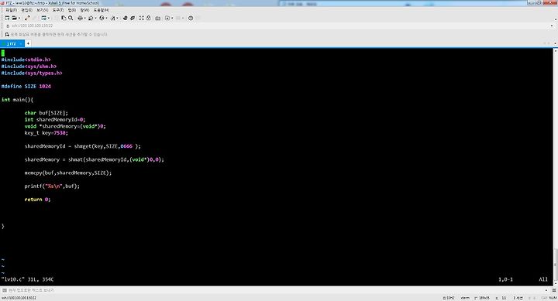Click the script recording toolbar icon
Image resolution: width=558 pixels, height=301 pixels.
pyautogui.click(x=167, y=18)
